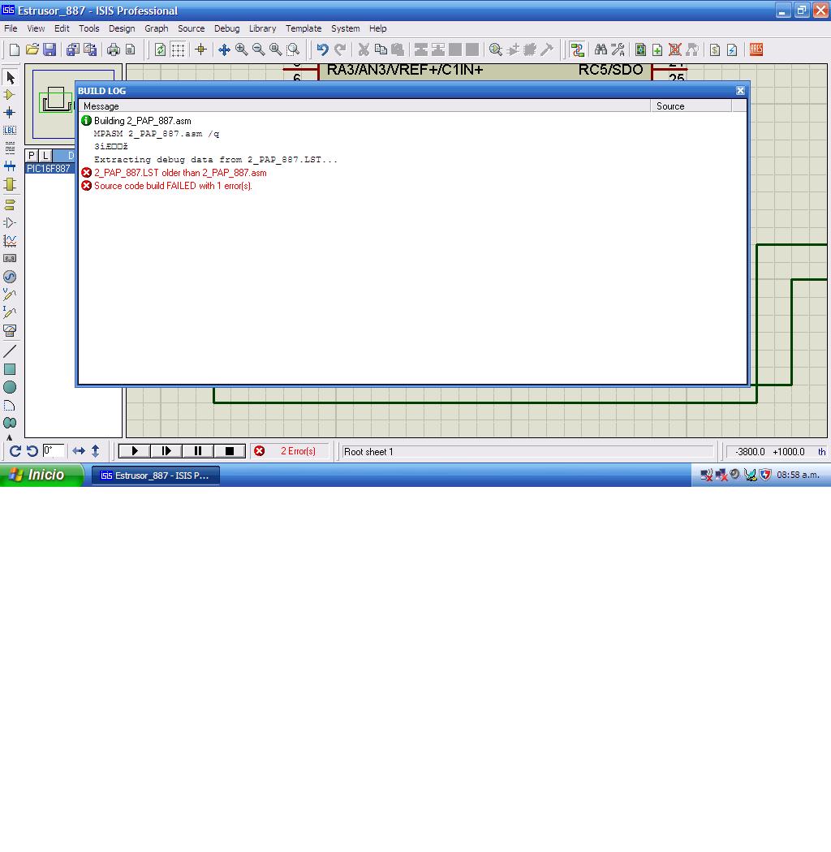The height and width of the screenshot is (852, 831).
Task: Remove sheet with red X icon
Action: [x=675, y=50]
